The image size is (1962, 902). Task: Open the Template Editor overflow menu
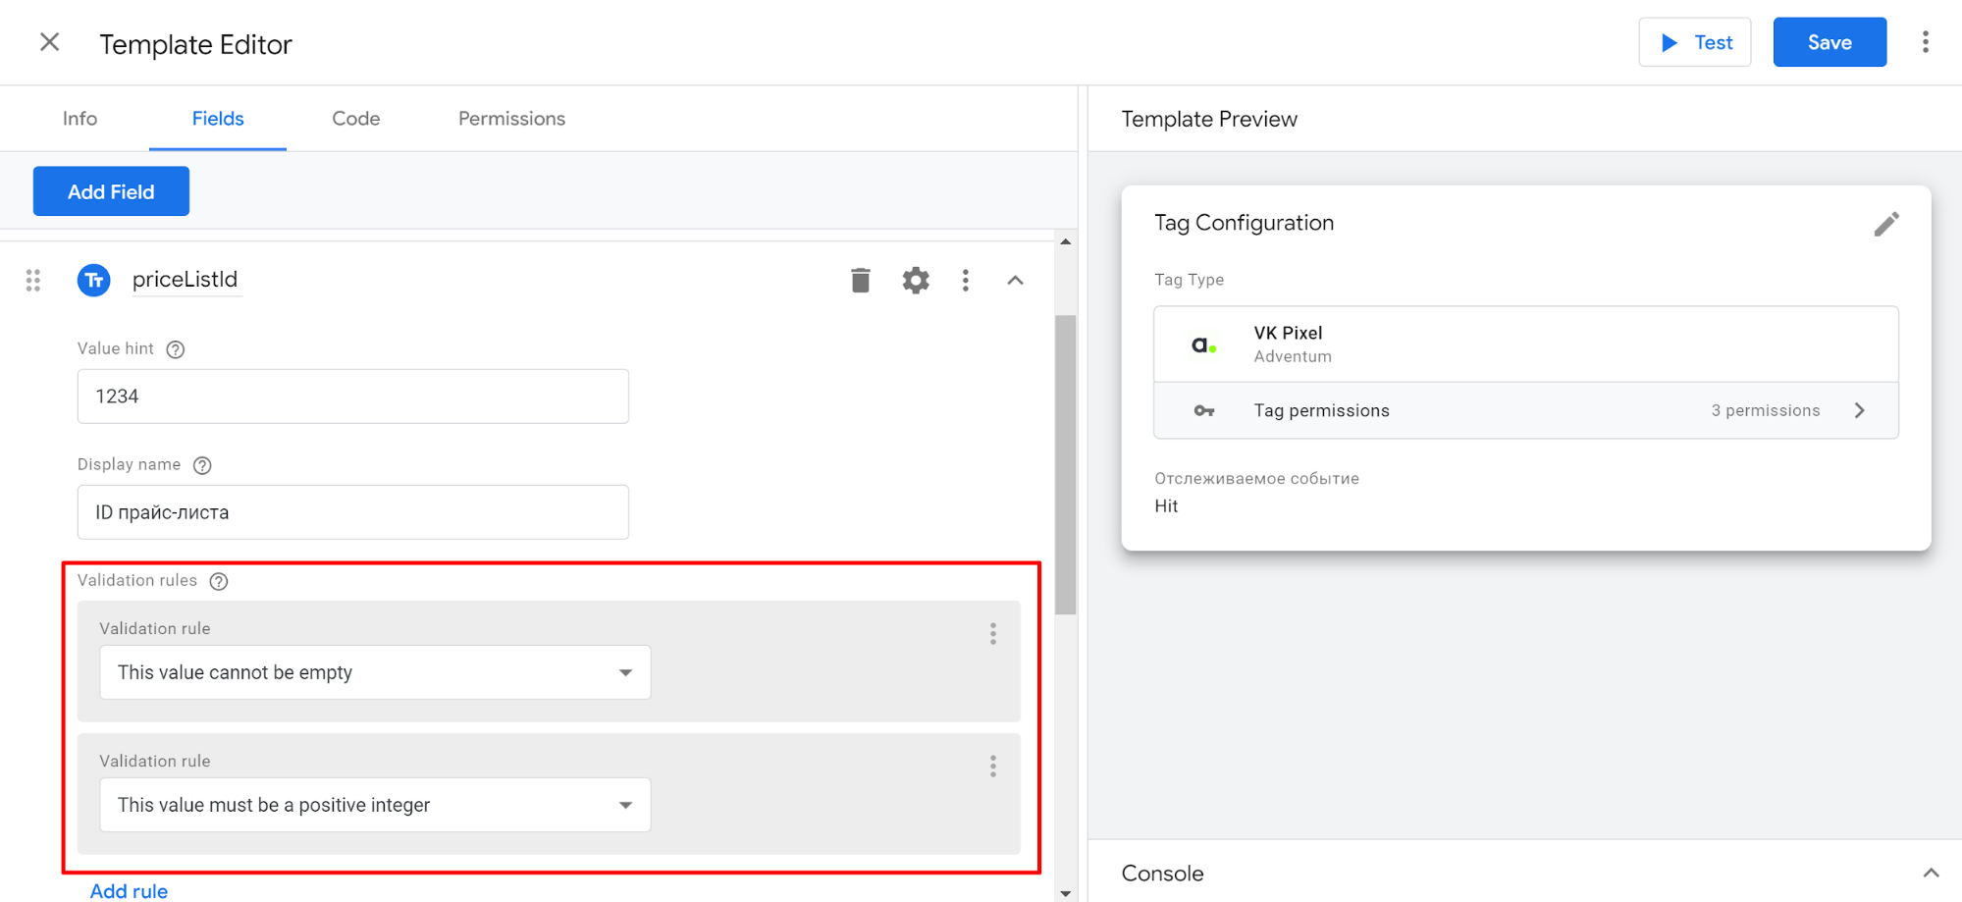(x=1925, y=42)
